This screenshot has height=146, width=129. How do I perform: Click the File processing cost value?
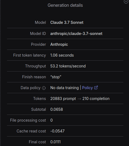click(x=51, y=120)
